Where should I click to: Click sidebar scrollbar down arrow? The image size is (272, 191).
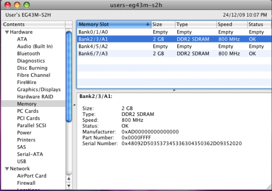coord(69,186)
